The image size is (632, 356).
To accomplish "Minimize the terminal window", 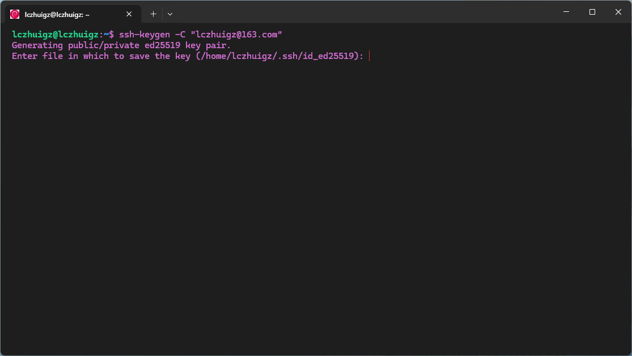I will 566,12.
